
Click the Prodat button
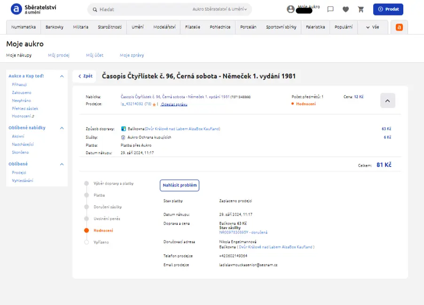pyautogui.click(x=388, y=9)
